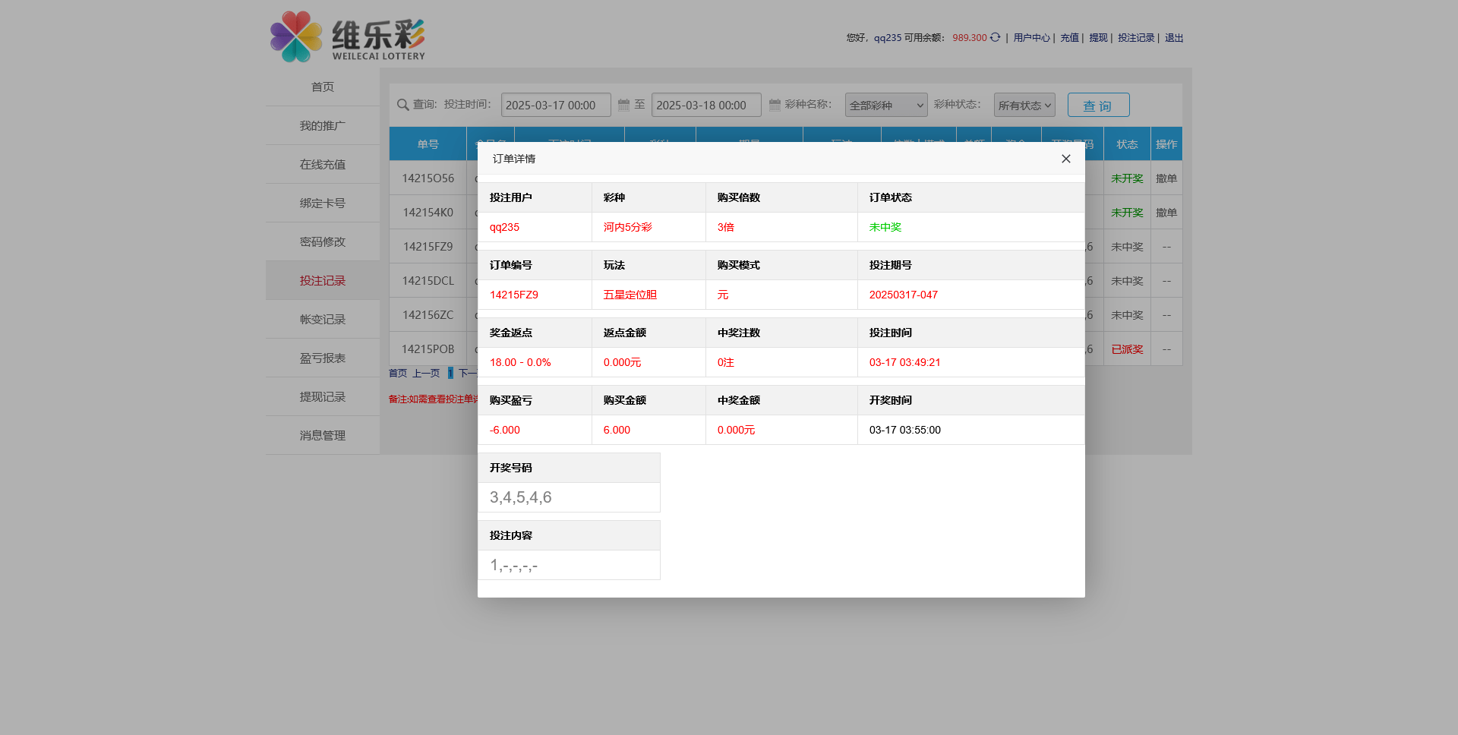Open the 盈亏报表 sidebar item
The image size is (1458, 735).
click(x=322, y=357)
